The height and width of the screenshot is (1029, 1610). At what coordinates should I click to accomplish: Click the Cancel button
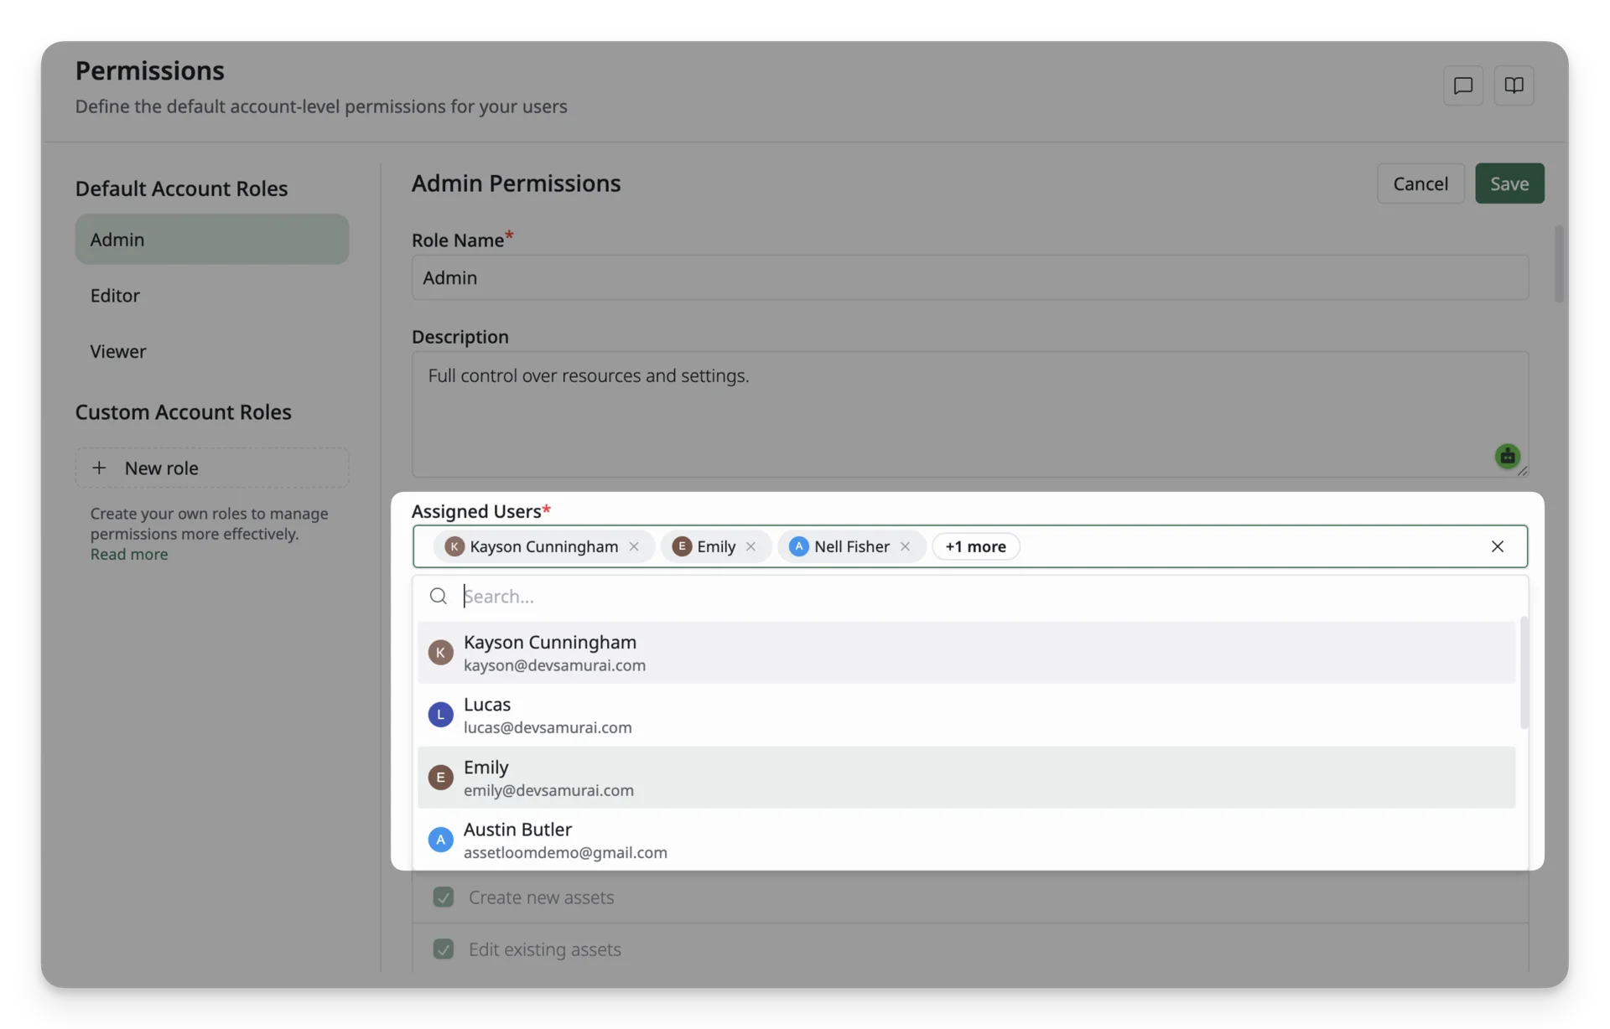pos(1420,184)
